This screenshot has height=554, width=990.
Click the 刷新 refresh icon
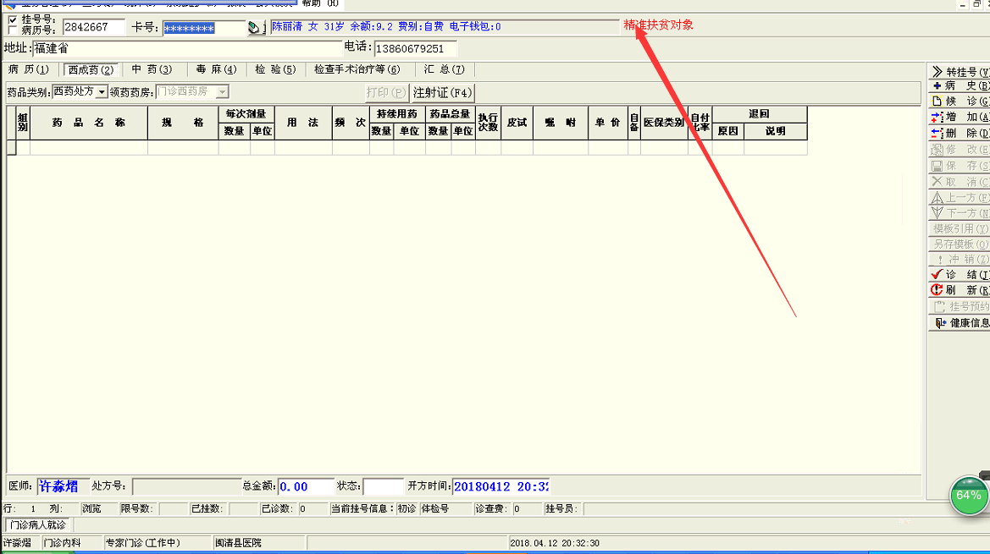[x=937, y=290]
